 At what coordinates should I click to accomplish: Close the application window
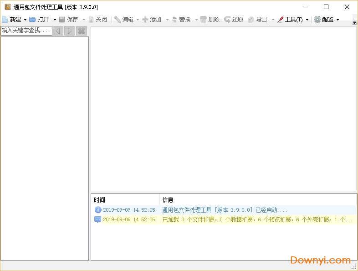tap(347, 7)
